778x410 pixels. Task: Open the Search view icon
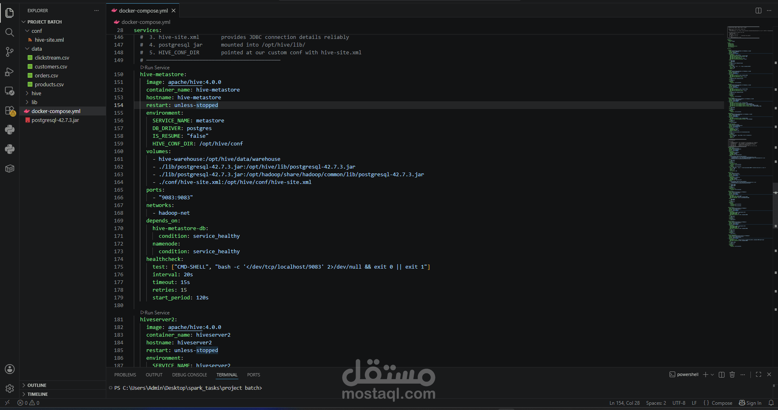coord(10,32)
